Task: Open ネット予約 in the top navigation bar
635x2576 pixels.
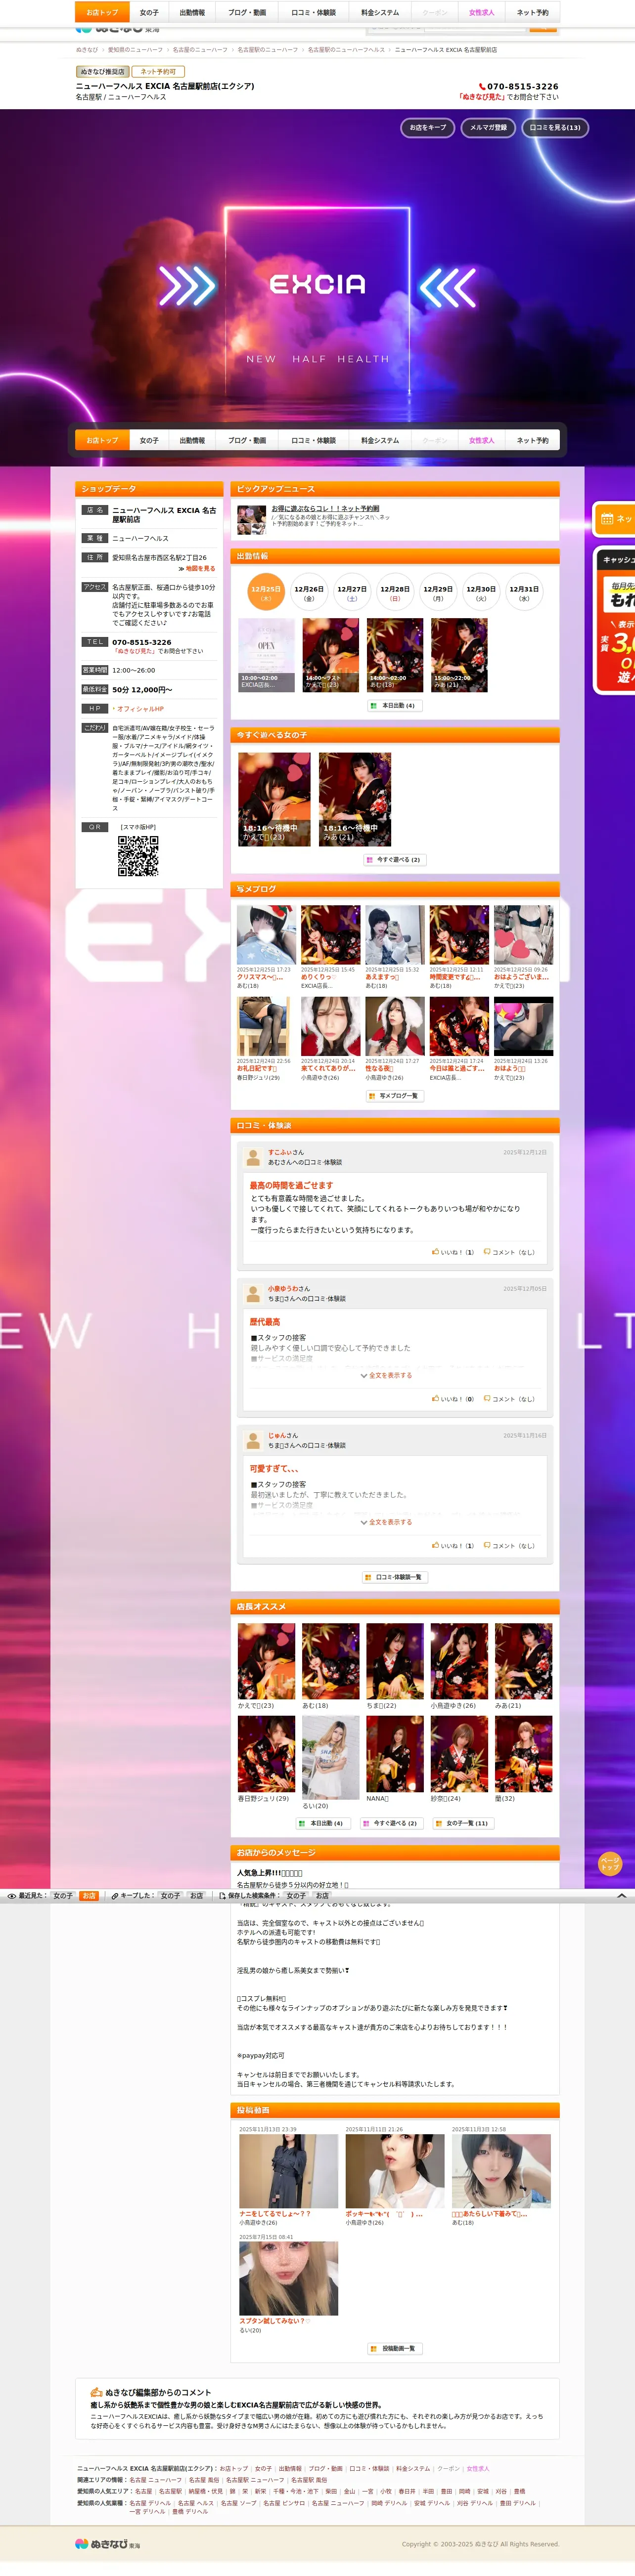Action: [x=532, y=12]
